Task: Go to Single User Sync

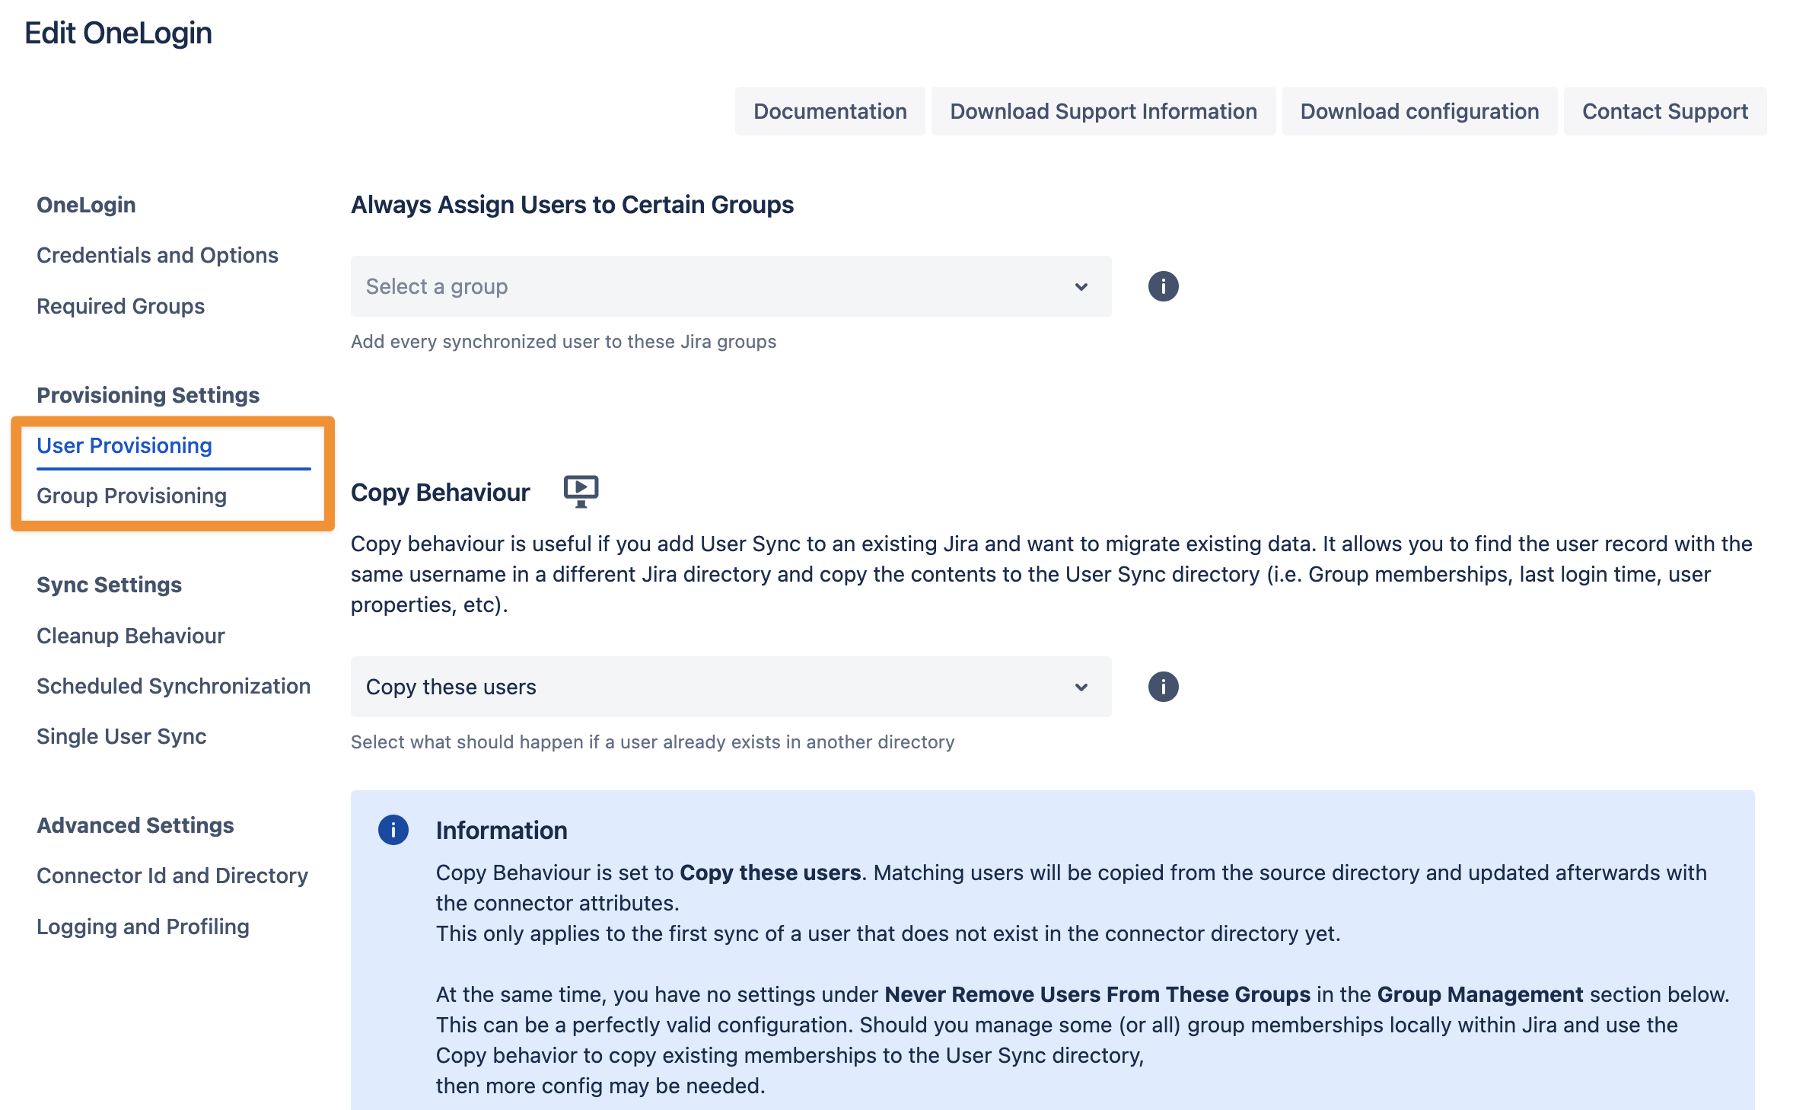Action: coord(122,736)
